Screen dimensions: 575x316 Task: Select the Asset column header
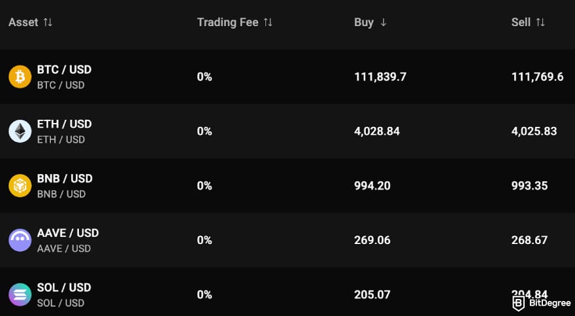24,22
